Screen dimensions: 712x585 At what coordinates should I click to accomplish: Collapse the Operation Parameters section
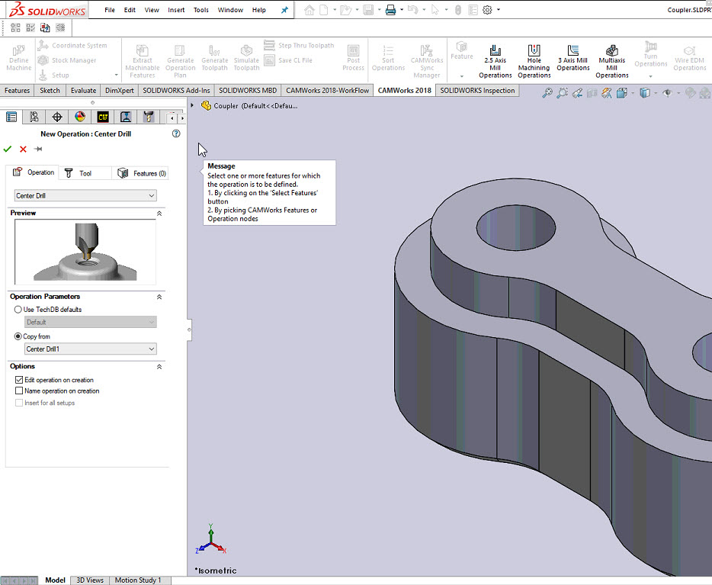pyautogui.click(x=159, y=297)
